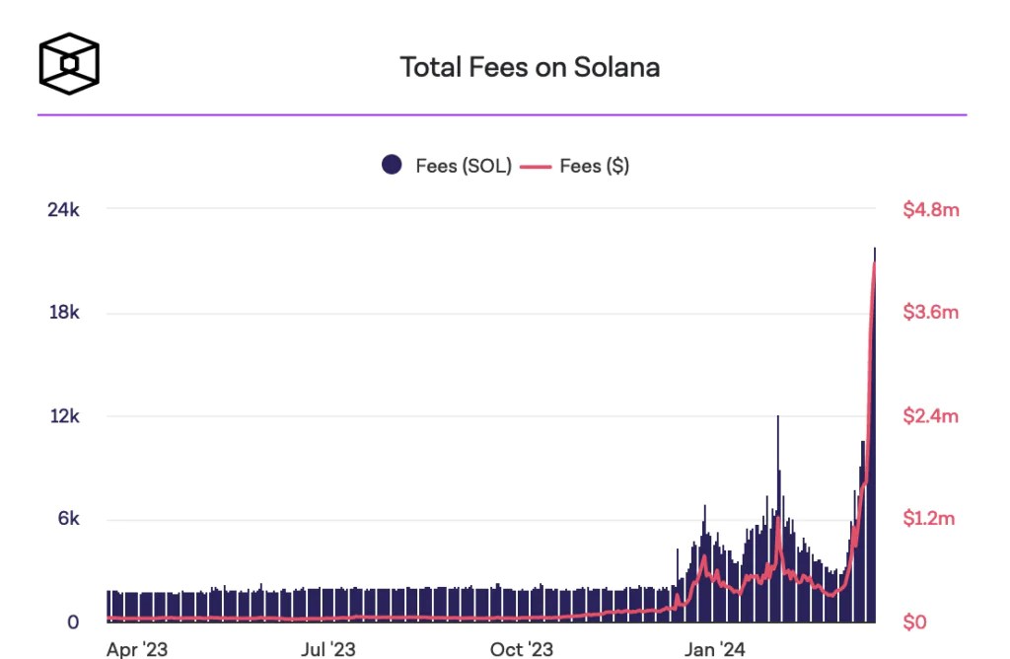Click the Apr '23 axis label
This screenshot has height=659, width=1010.
pyautogui.click(x=137, y=649)
